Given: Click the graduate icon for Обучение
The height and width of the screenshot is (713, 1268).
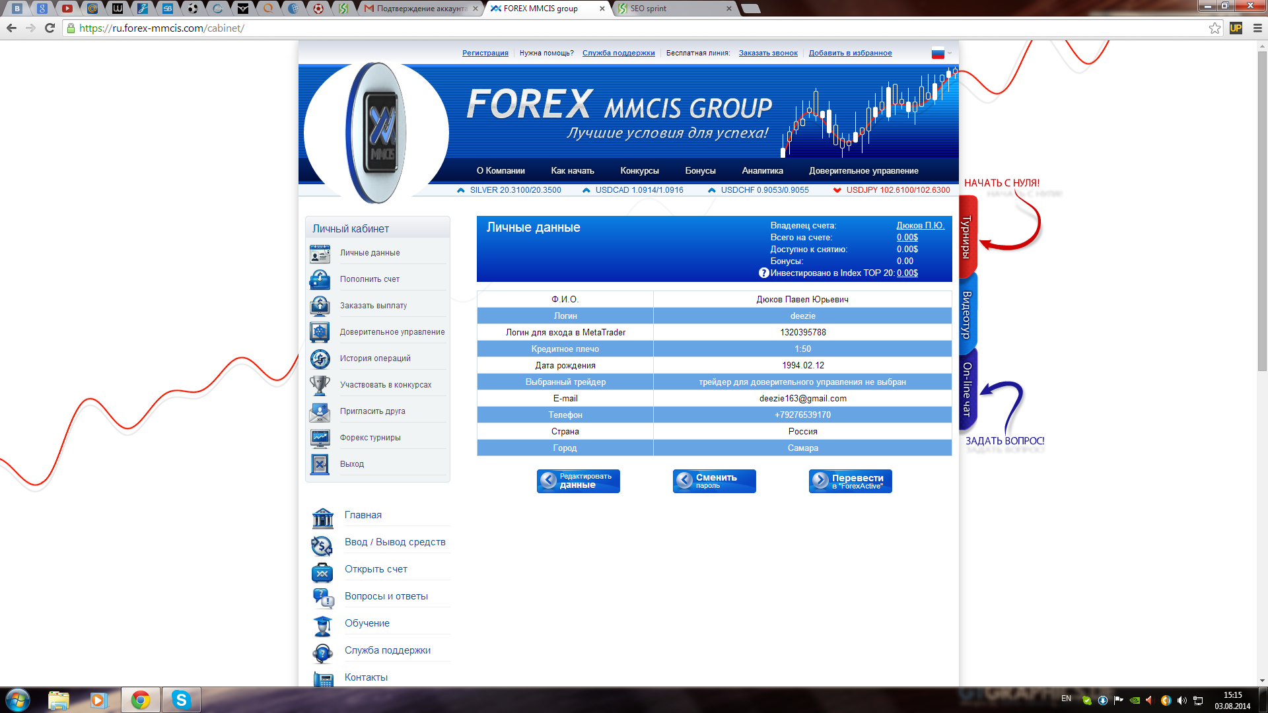Looking at the screenshot, I should (322, 625).
